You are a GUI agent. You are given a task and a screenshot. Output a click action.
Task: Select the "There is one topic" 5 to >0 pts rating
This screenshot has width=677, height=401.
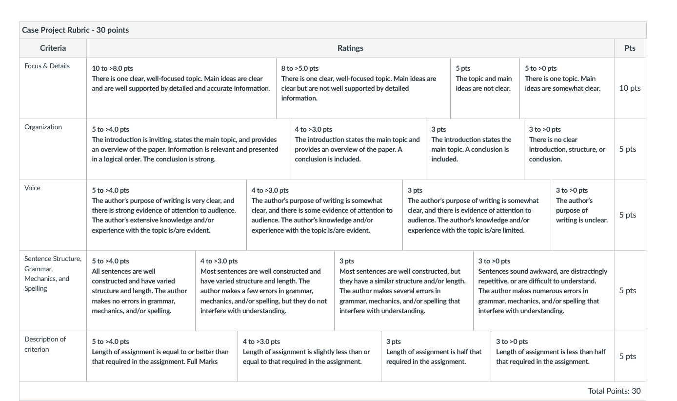pos(566,83)
